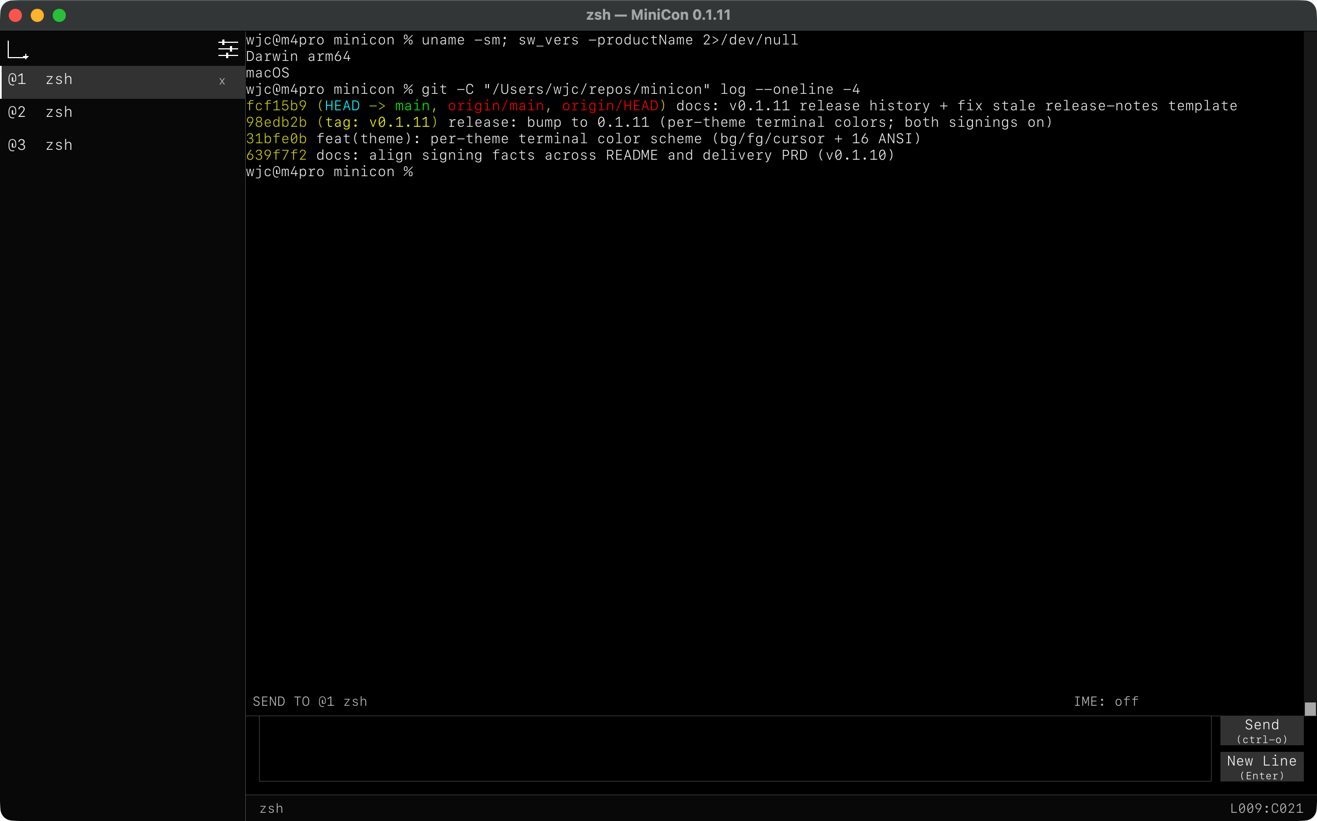Click the last empty prompt line
1317x821 pixels.
pyautogui.click(x=329, y=172)
